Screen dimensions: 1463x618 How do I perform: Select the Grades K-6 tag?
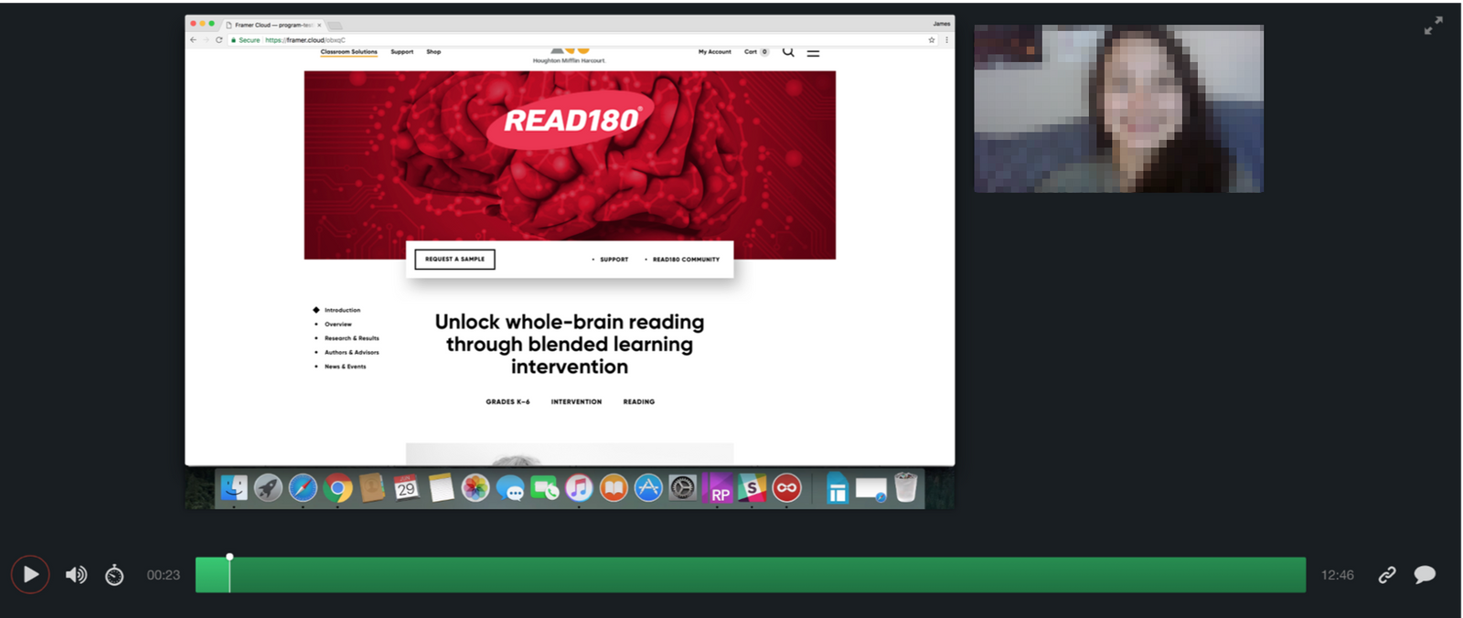(x=507, y=402)
